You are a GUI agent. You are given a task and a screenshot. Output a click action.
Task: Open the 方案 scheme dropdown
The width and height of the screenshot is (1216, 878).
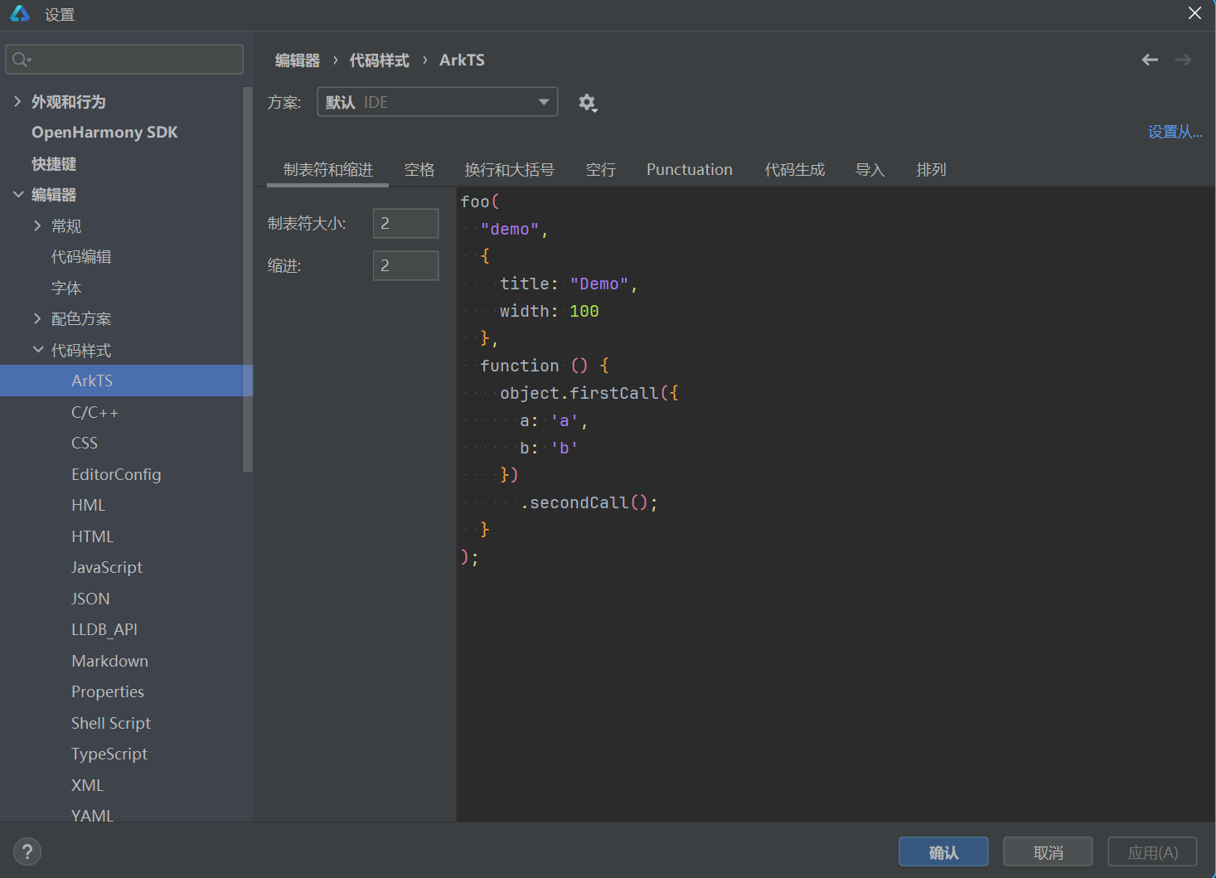[x=438, y=102]
